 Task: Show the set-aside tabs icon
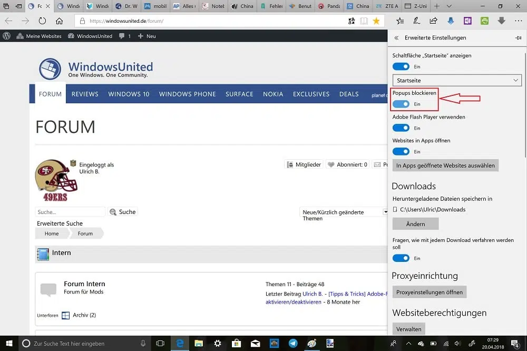(6, 6)
